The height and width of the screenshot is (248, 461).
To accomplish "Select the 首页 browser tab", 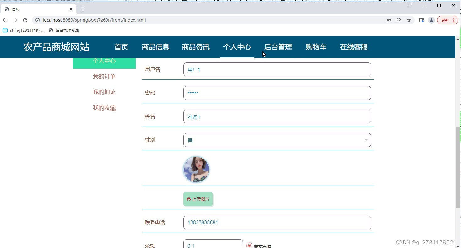I will coord(38,9).
